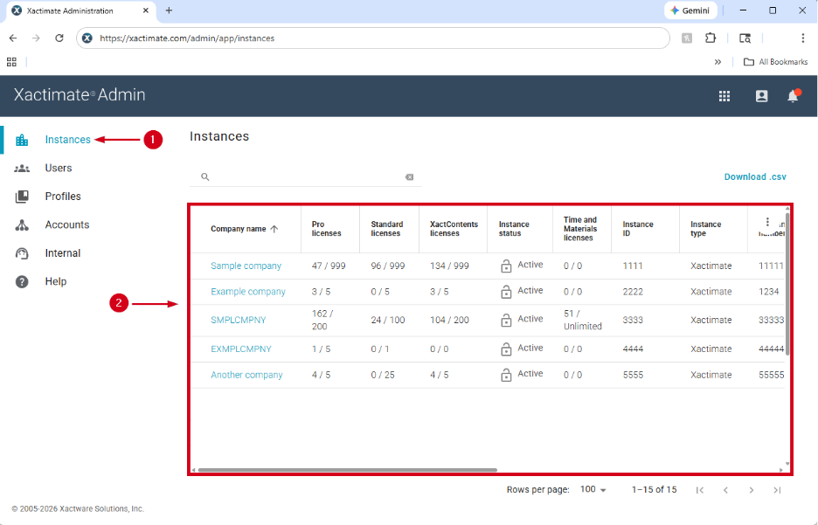The width and height of the screenshot is (818, 525).
Task: Click lock icon in EXMPLCMPNY row
Action: click(x=506, y=349)
